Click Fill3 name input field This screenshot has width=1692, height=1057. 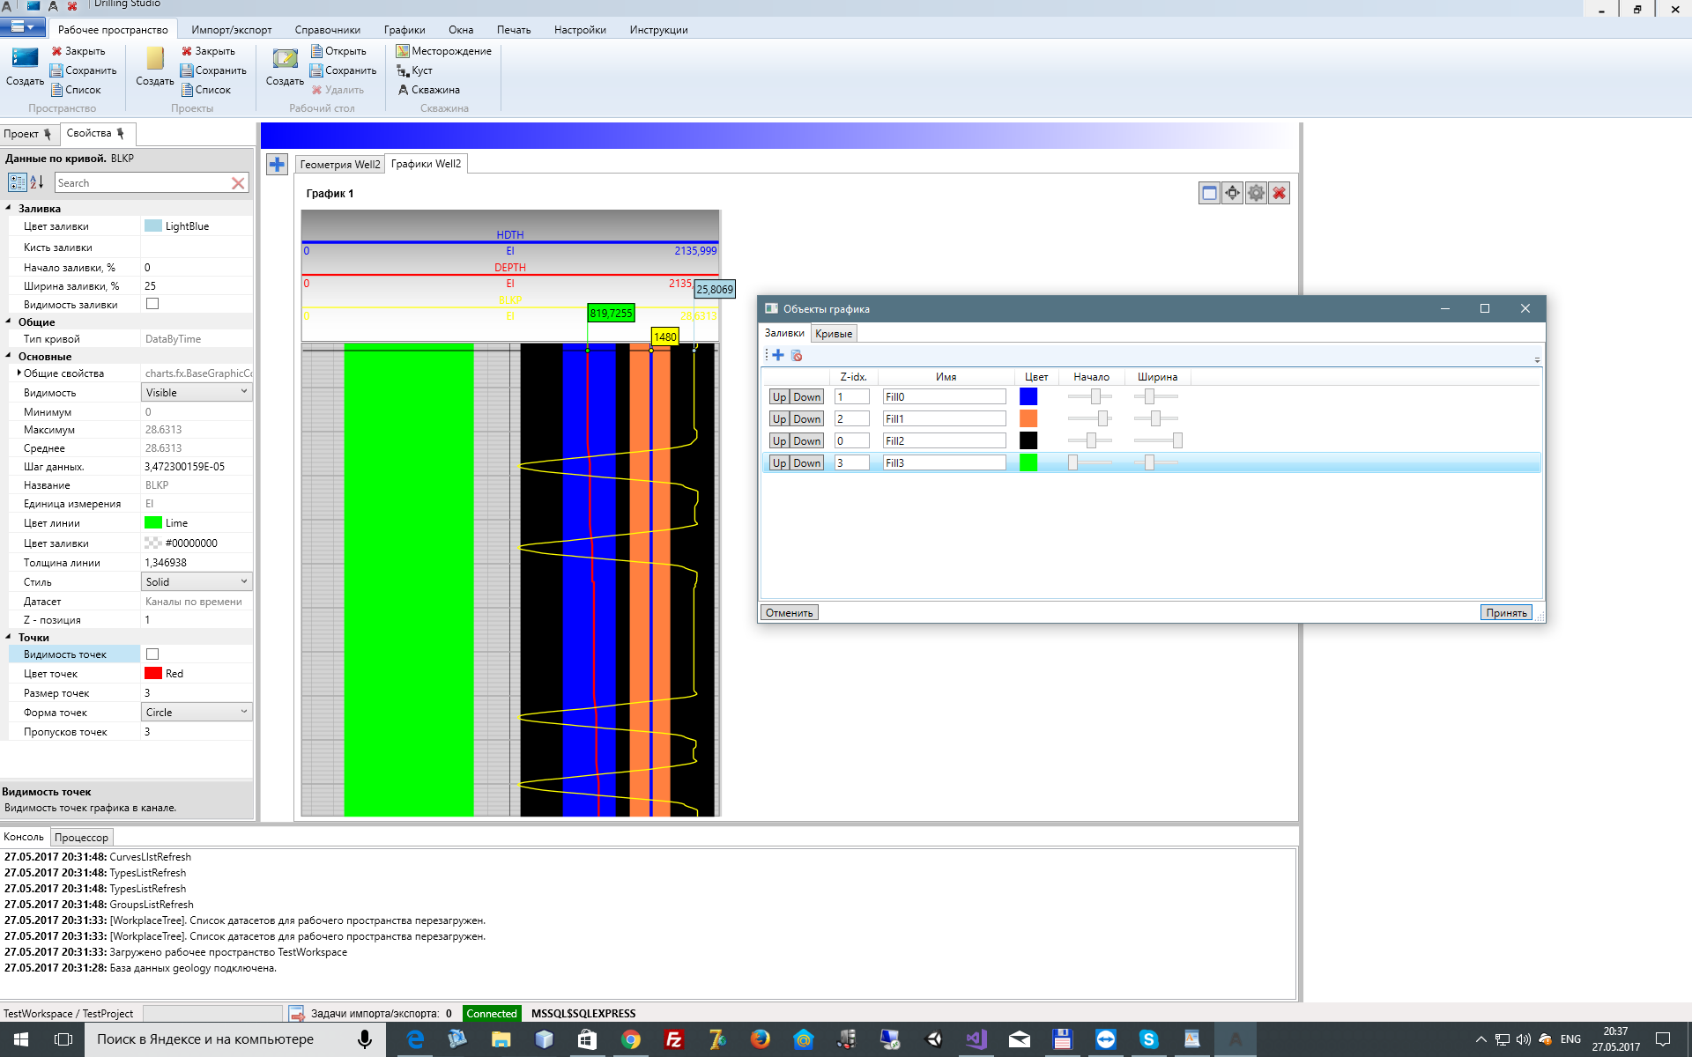944,463
